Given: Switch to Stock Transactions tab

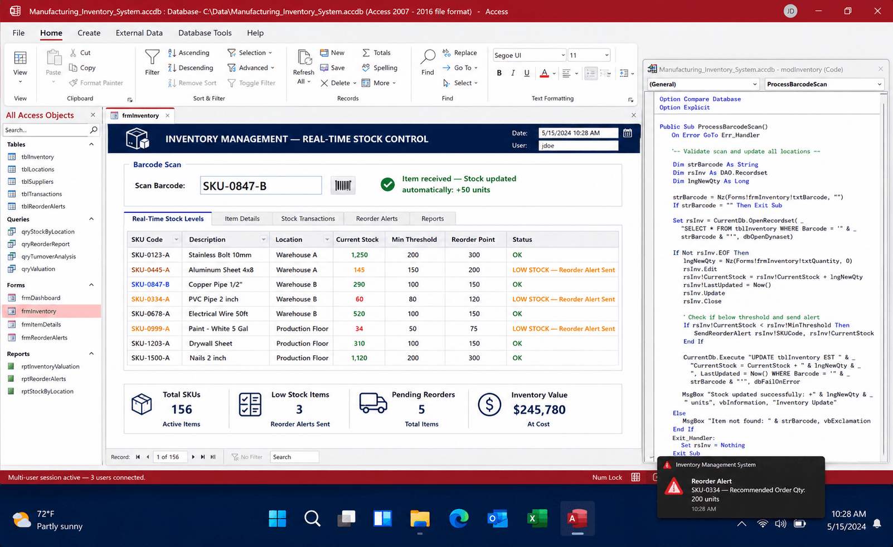Looking at the screenshot, I should coord(308,218).
